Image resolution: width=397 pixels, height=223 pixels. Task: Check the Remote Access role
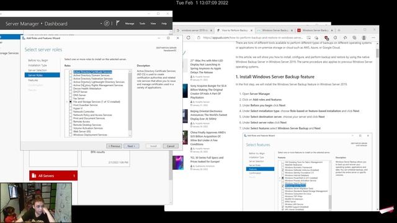click(x=70, y=121)
